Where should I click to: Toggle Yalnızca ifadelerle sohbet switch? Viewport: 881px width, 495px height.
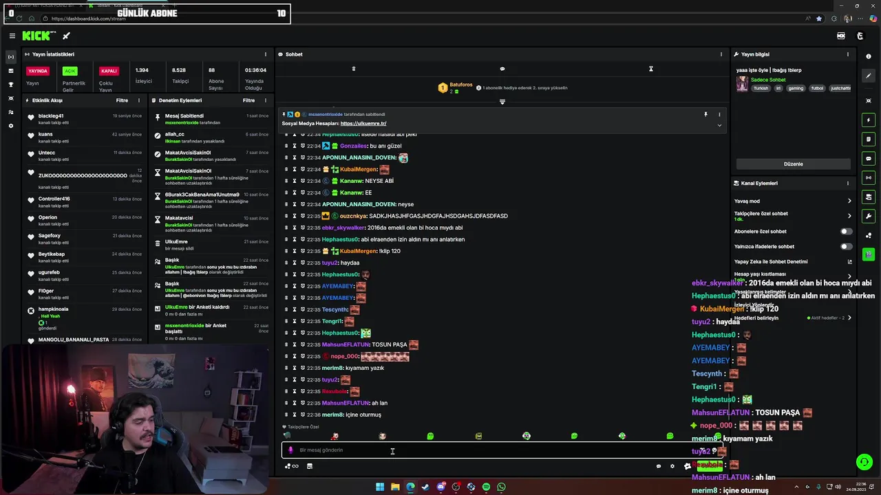point(846,247)
